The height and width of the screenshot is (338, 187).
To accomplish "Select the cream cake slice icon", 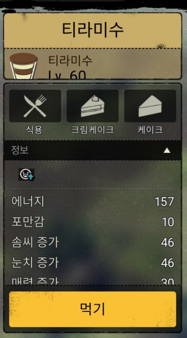I will pyautogui.click(x=92, y=106).
